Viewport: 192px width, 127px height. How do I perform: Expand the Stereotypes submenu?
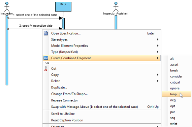pyautogui.click(x=102, y=39)
